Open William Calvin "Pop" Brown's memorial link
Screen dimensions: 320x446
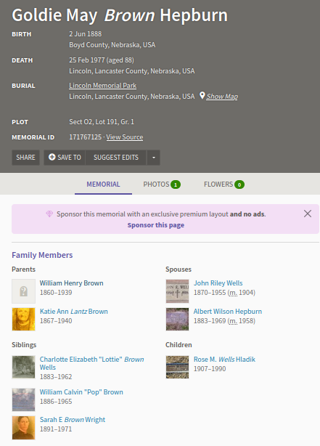pyautogui.click(x=81, y=392)
